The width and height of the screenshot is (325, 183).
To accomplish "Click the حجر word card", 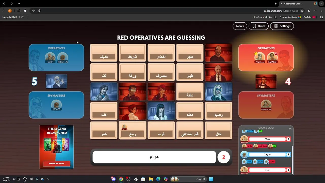I will click(x=190, y=53).
